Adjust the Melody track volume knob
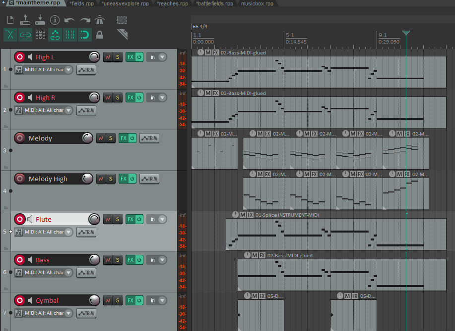 click(x=88, y=138)
